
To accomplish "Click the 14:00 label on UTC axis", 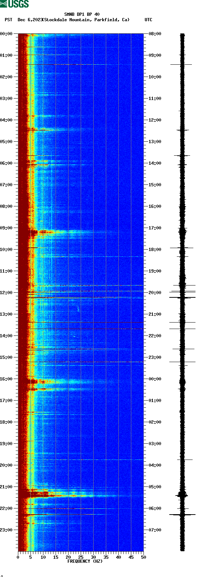I will pyautogui.click(x=155, y=163).
